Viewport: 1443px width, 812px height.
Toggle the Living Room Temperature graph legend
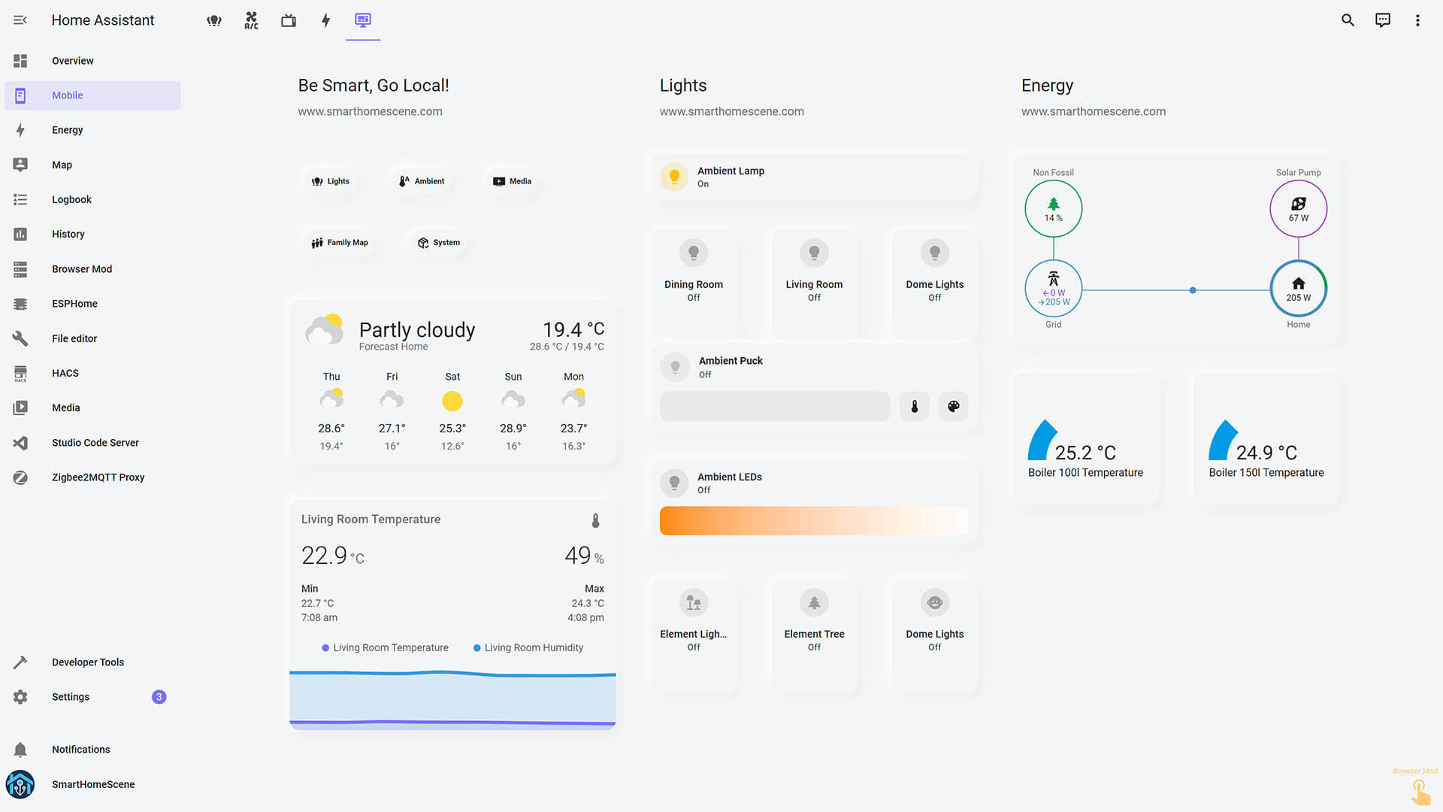click(x=385, y=648)
